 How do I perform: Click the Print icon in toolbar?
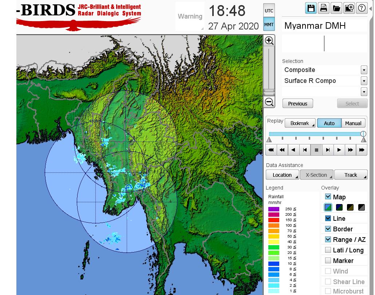(x=323, y=8)
